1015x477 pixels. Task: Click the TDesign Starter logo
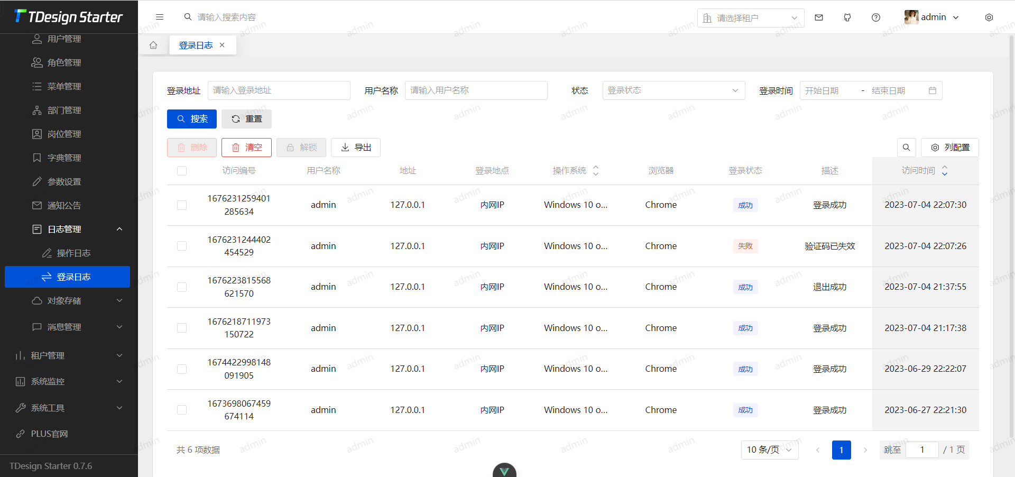(69, 17)
